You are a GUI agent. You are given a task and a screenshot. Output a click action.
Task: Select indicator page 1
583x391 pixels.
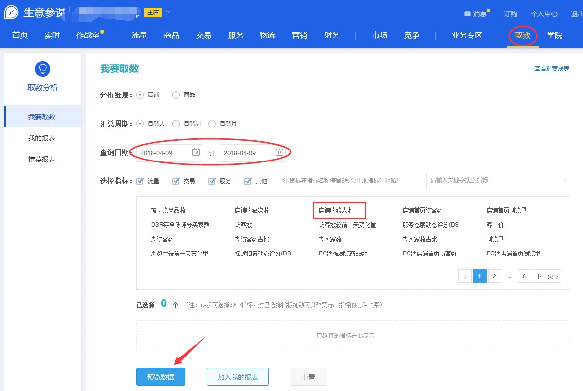(480, 276)
